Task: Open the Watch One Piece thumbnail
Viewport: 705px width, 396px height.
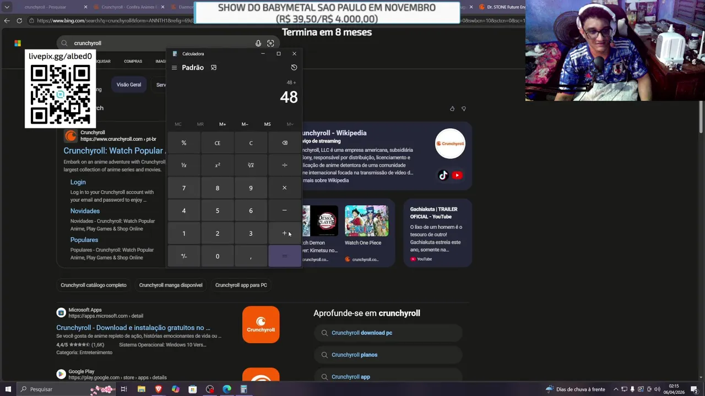Action: pyautogui.click(x=366, y=221)
